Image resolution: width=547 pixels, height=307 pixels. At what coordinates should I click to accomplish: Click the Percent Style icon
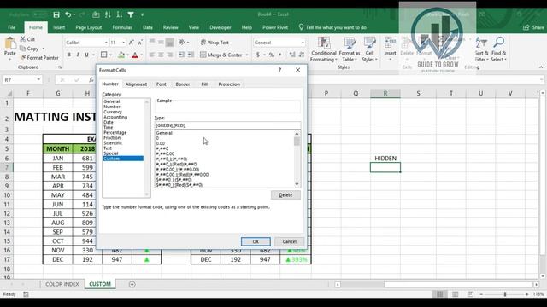pyautogui.click(x=272, y=55)
